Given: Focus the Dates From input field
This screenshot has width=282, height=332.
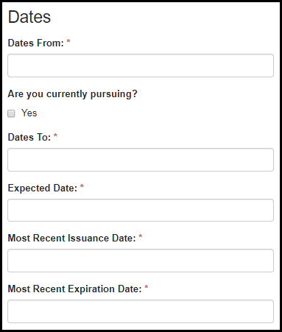Looking at the screenshot, I should (x=141, y=66).
